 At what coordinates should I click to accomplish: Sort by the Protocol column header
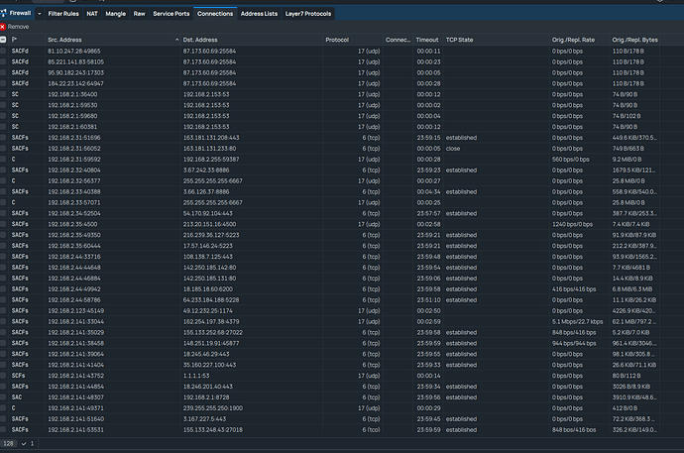coord(337,40)
